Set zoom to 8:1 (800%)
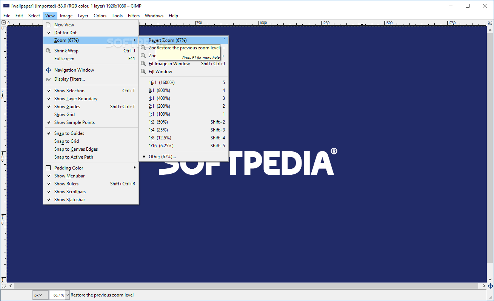 183,90
